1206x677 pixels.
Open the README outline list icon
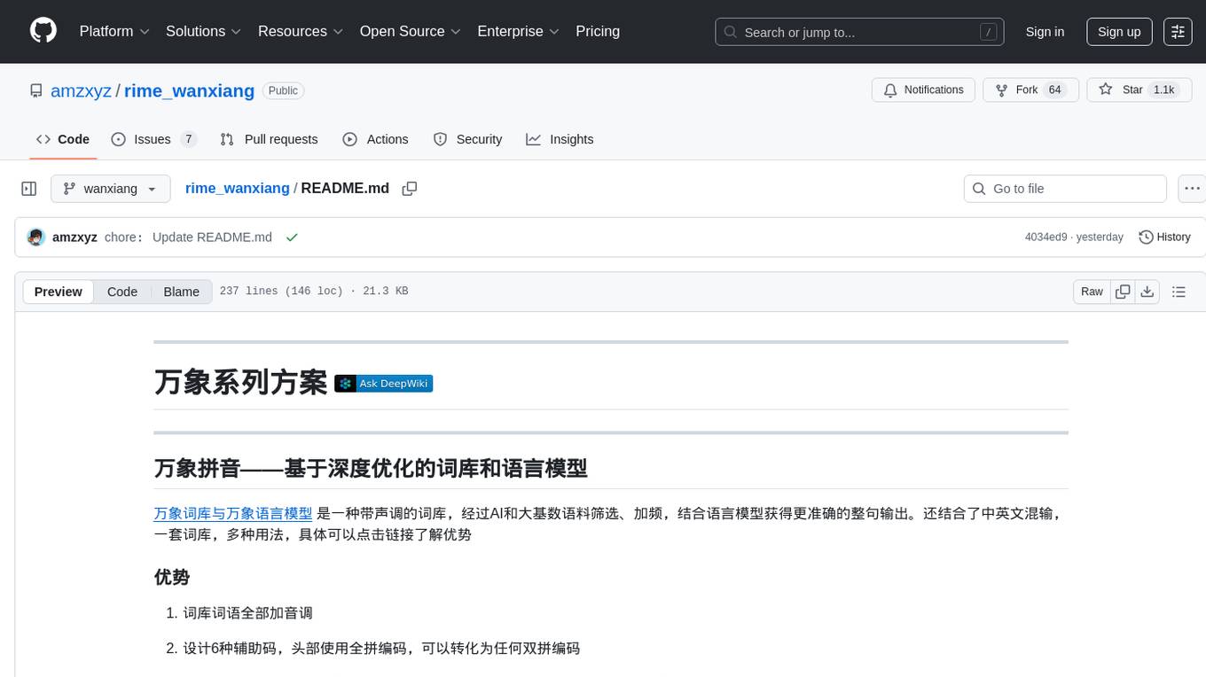click(x=1179, y=292)
